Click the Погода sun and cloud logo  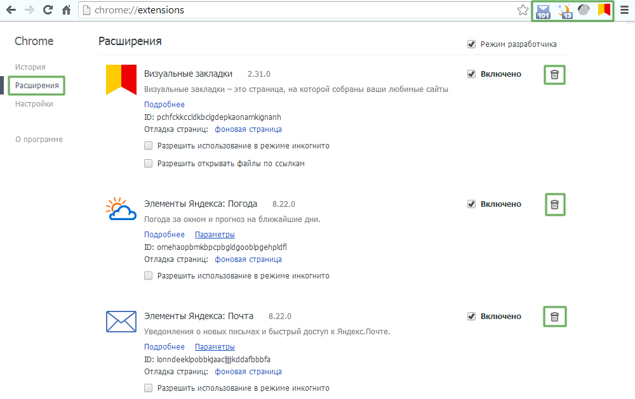coord(121,209)
